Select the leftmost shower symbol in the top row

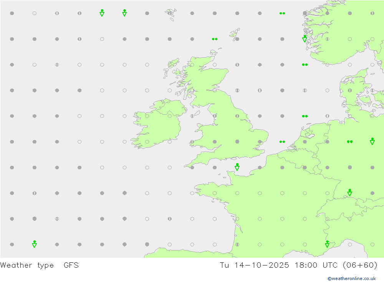(102, 13)
